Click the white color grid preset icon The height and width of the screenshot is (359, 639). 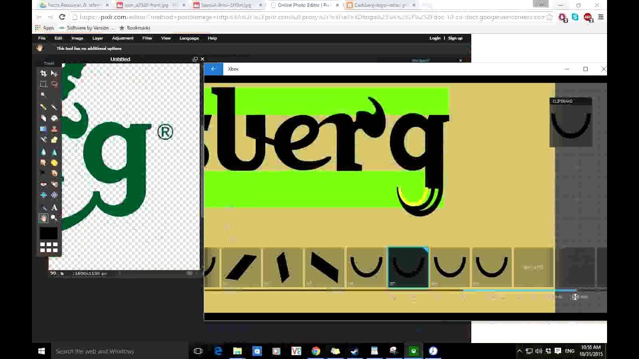point(48,248)
